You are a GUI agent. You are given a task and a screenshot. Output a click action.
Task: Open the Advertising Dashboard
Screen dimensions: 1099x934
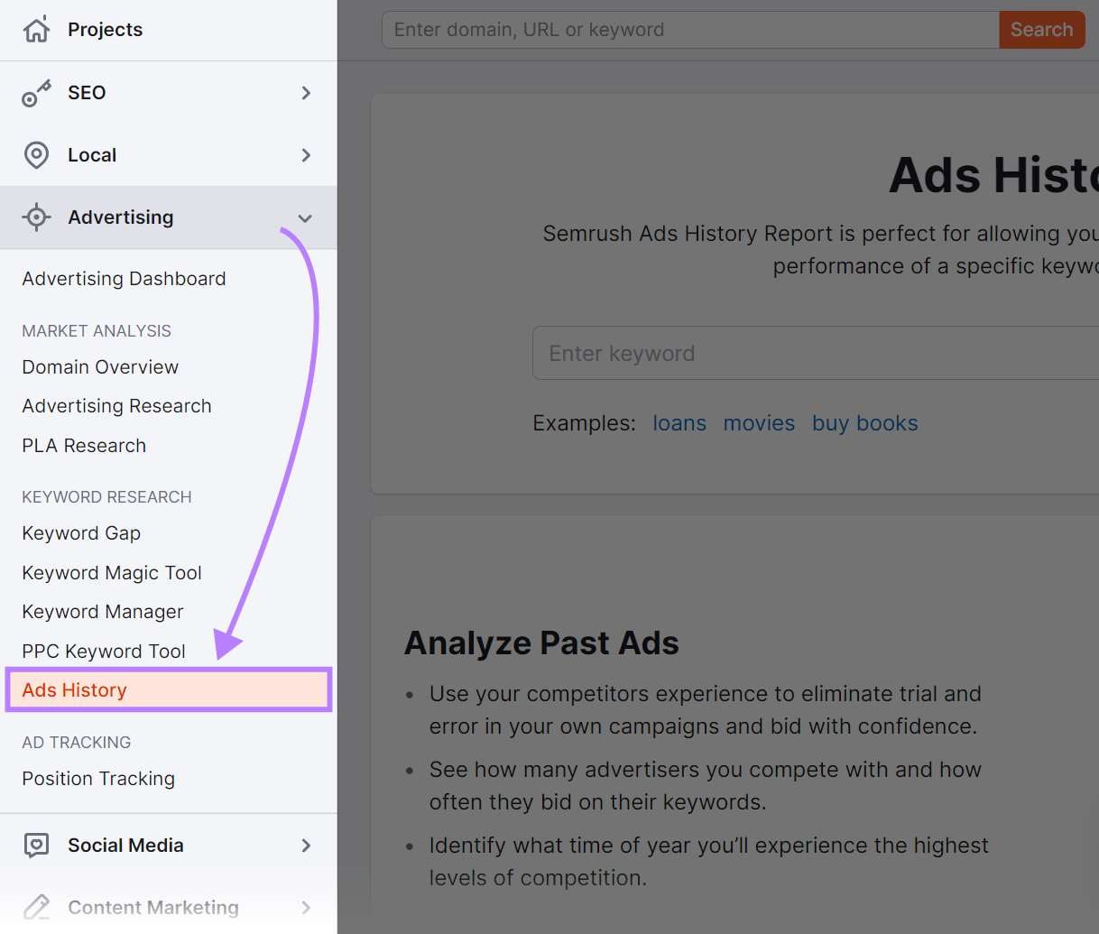coord(124,279)
